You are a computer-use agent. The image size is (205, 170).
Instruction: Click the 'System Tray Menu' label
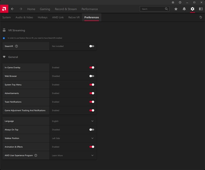(13, 85)
